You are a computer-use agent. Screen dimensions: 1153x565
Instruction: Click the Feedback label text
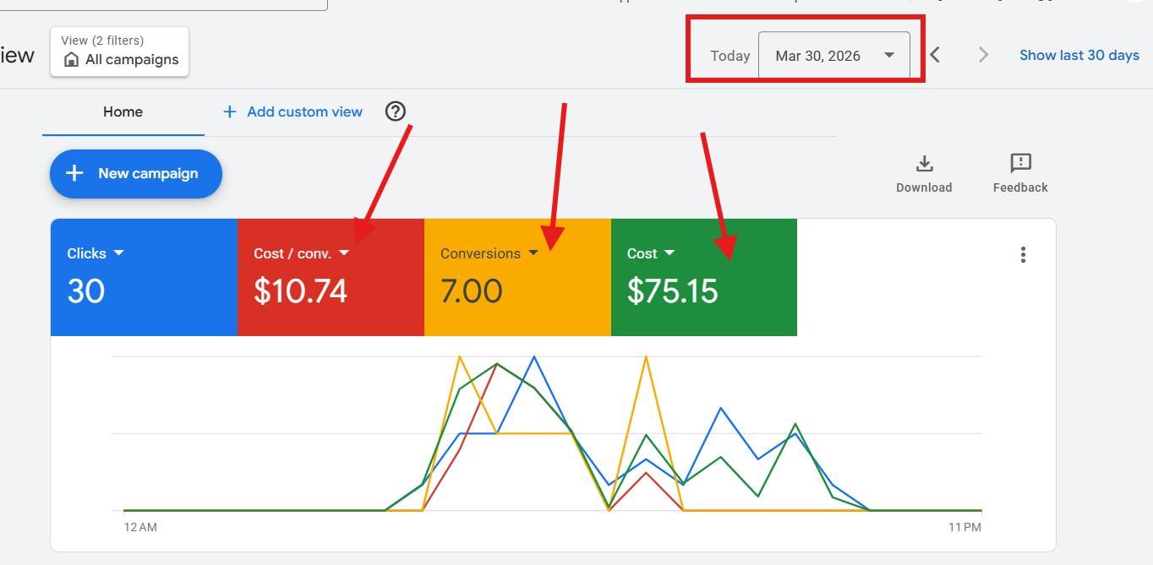(x=1020, y=187)
